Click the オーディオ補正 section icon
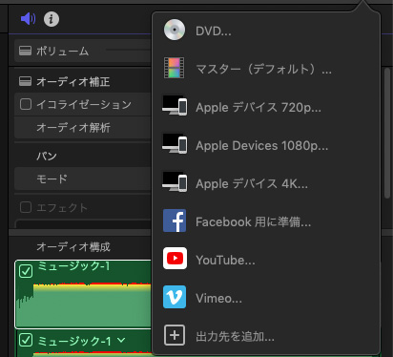 (x=25, y=81)
